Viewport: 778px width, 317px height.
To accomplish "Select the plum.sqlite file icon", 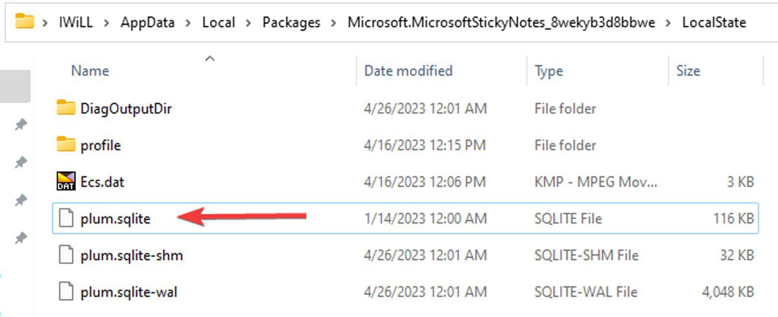I will [65, 218].
